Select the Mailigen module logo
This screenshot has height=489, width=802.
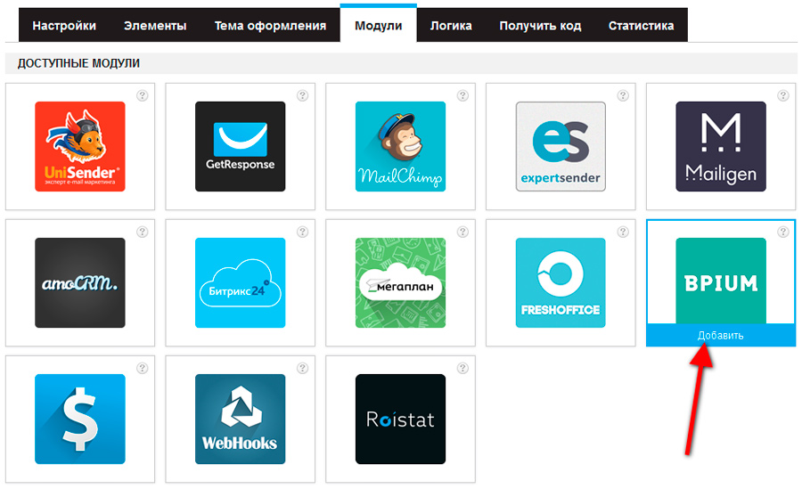tap(720, 146)
